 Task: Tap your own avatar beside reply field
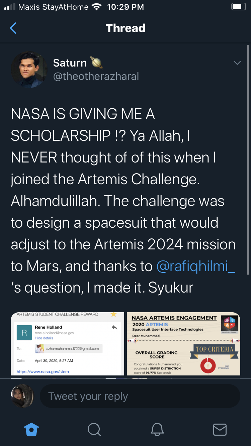point(22,396)
